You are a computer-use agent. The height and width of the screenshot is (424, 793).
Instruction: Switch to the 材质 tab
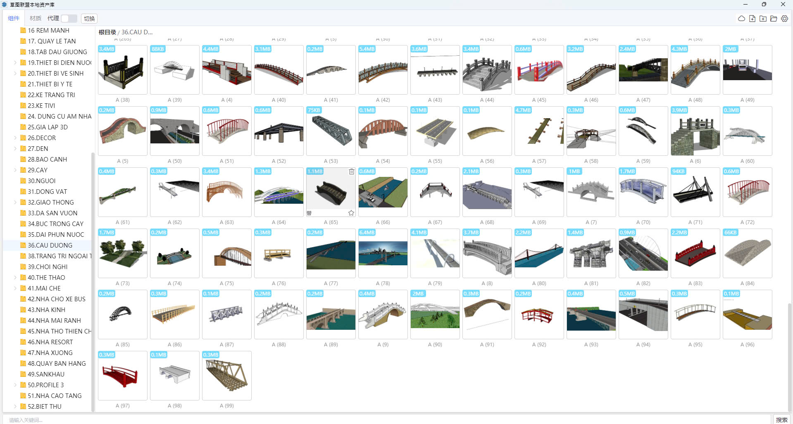point(36,19)
